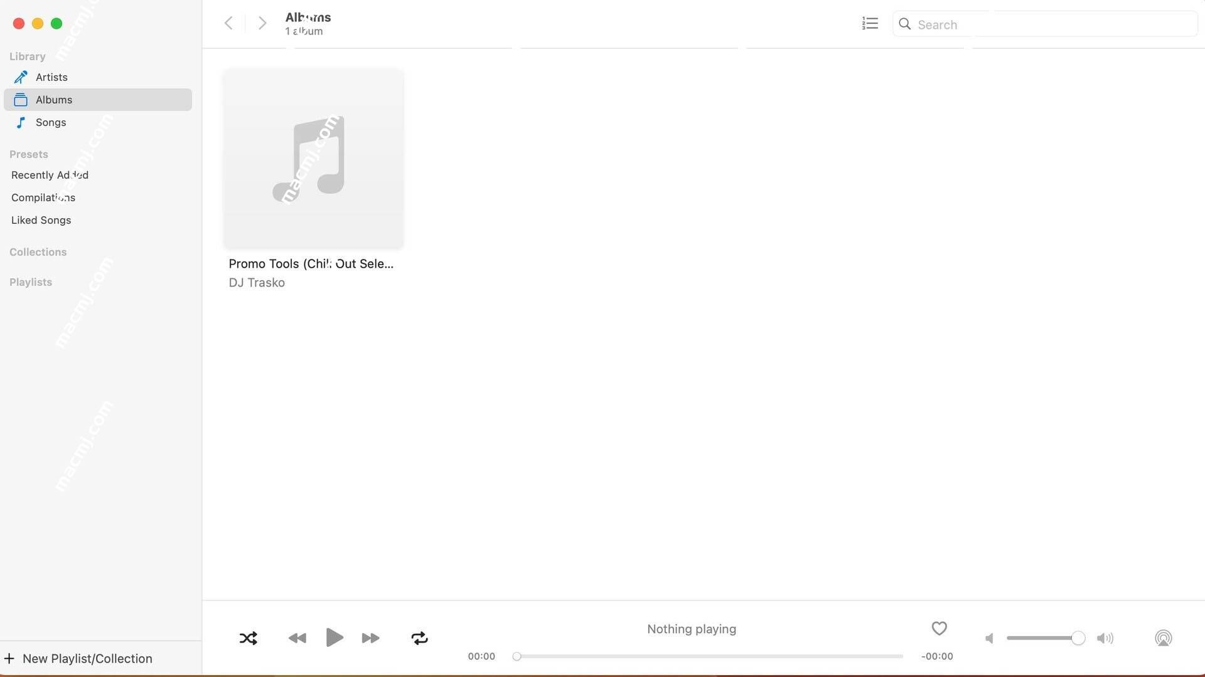Go back with the left chevron

pos(228,23)
